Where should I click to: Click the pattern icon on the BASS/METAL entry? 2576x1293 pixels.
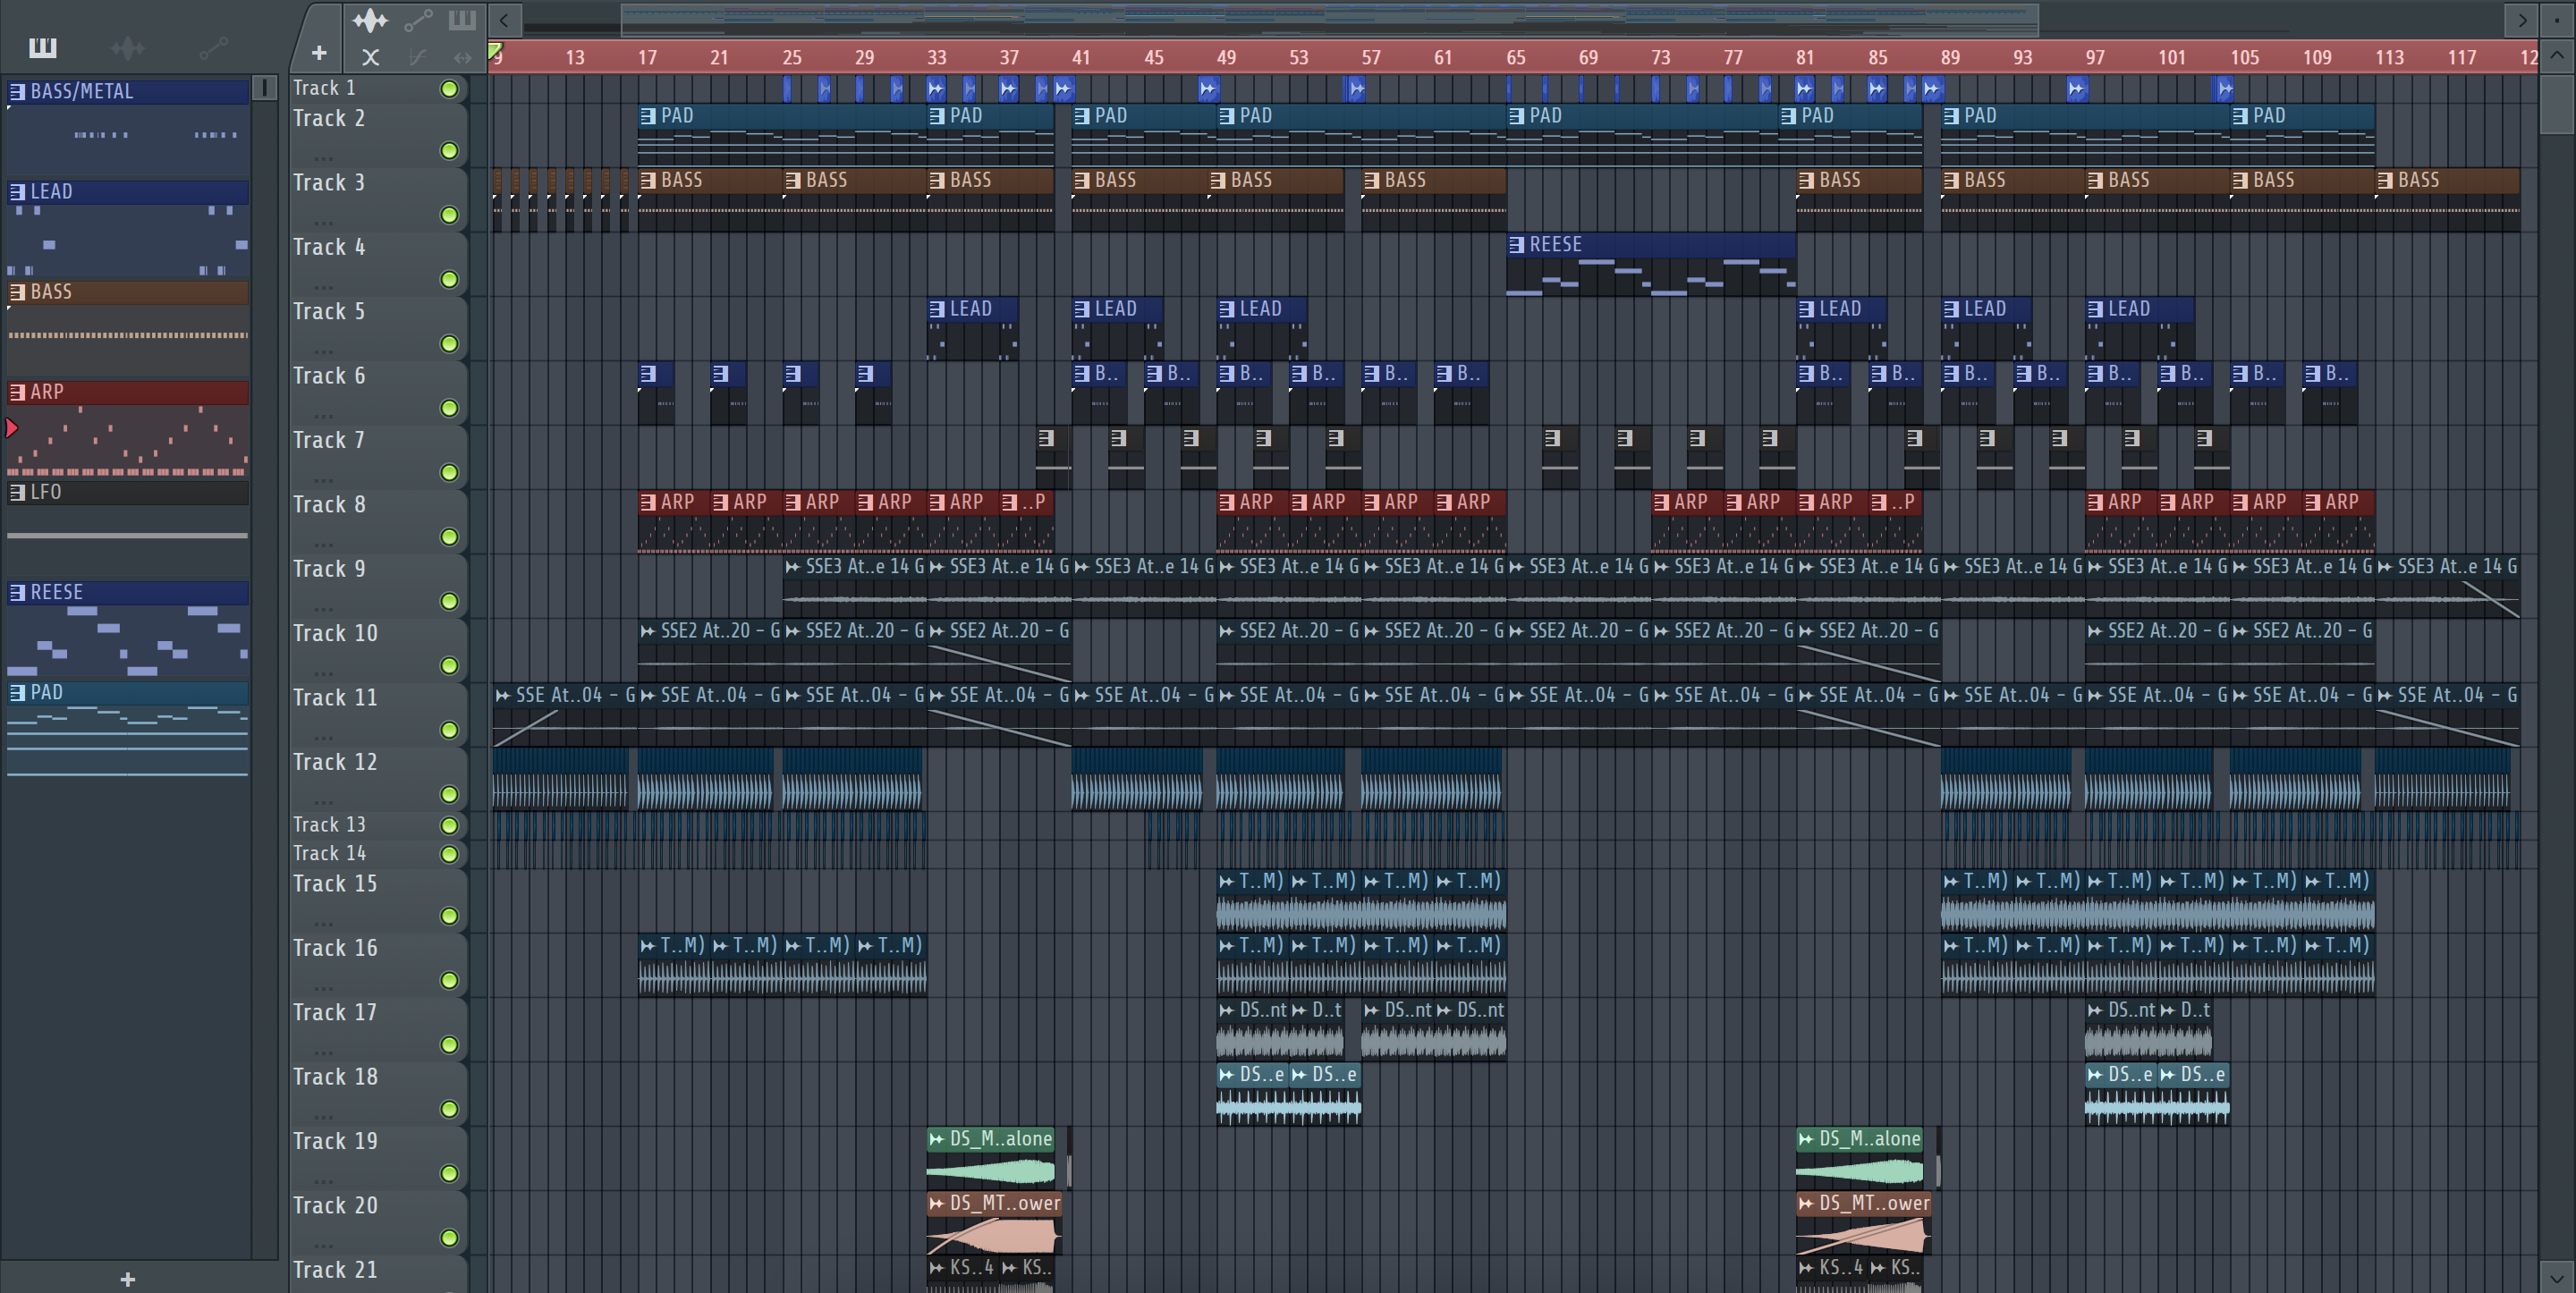click(17, 92)
